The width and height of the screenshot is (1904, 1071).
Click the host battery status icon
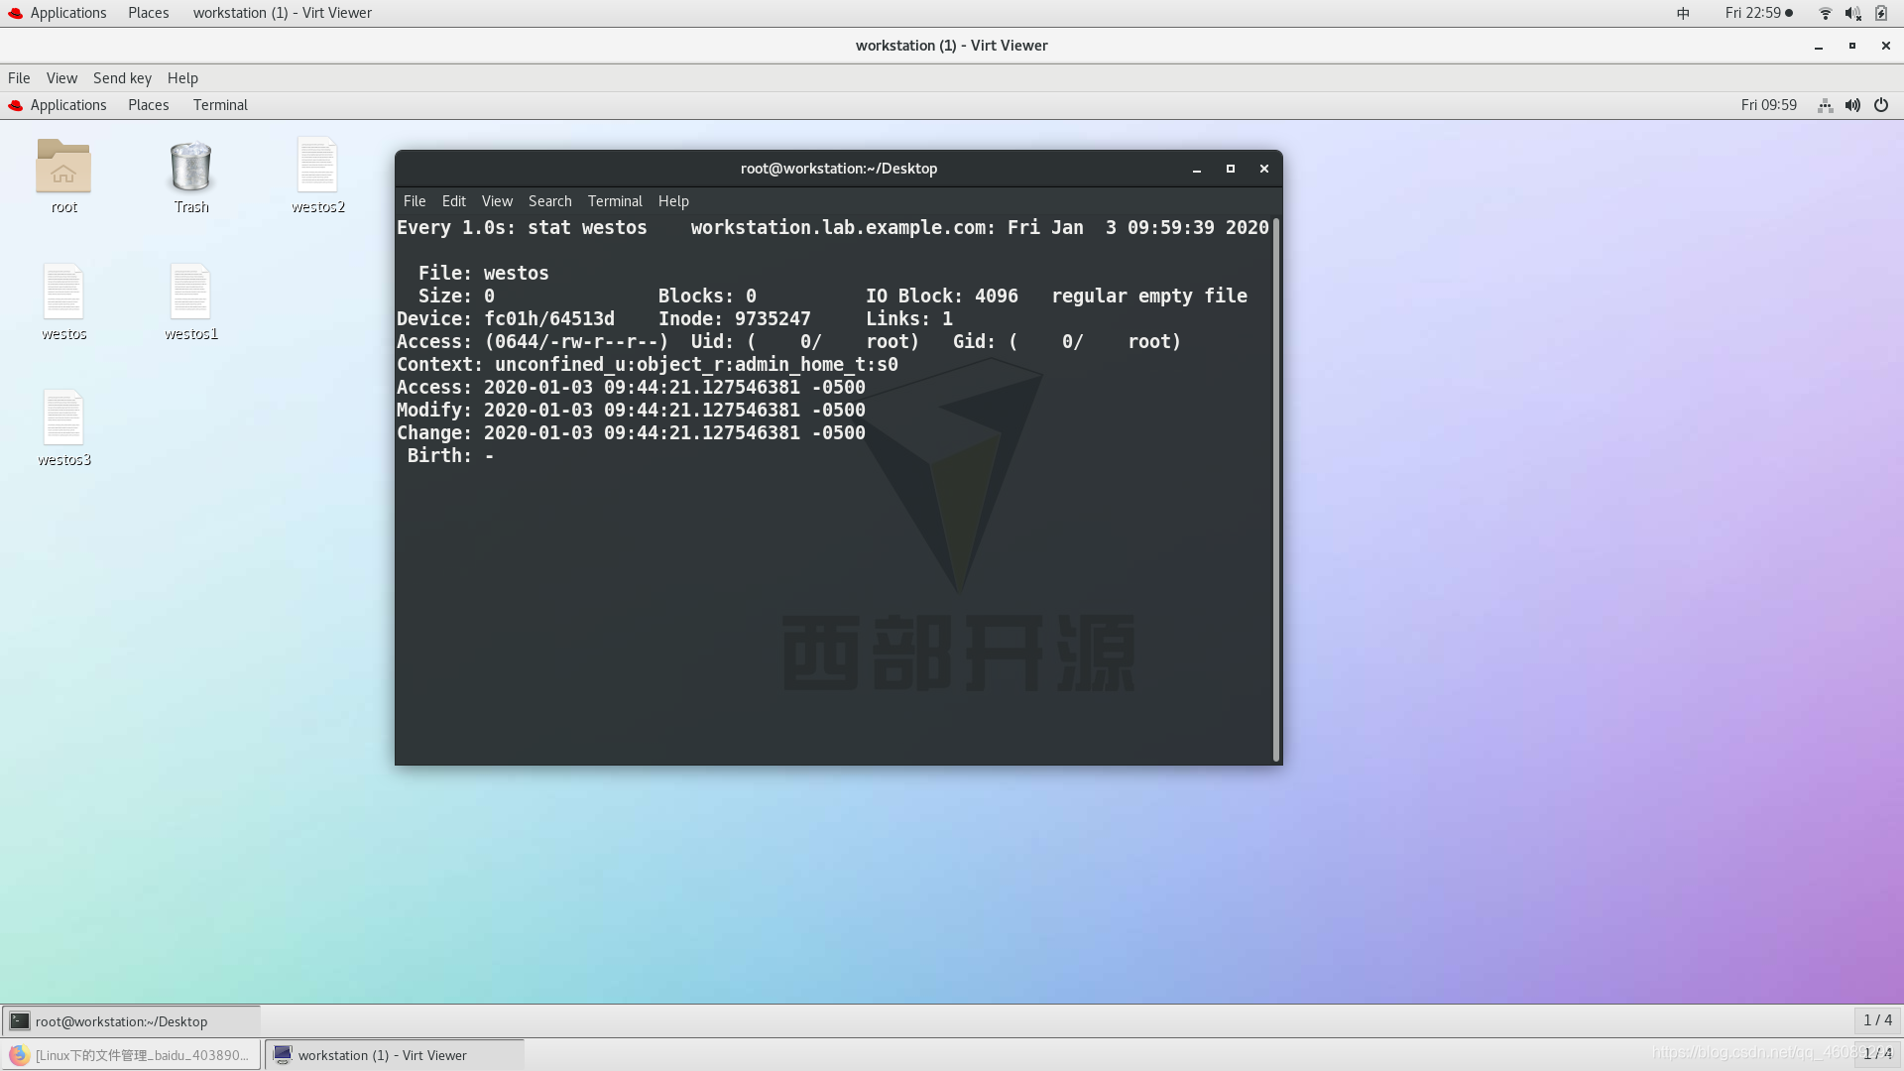(x=1881, y=13)
